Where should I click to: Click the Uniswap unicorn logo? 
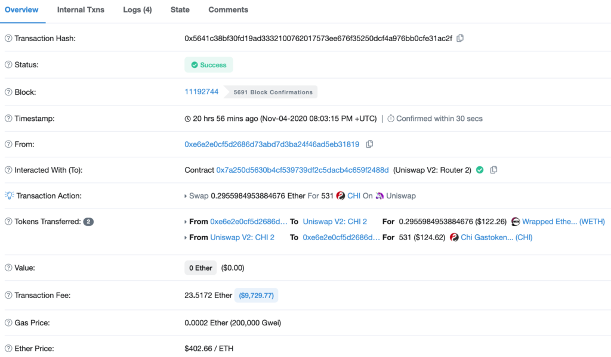click(x=379, y=196)
